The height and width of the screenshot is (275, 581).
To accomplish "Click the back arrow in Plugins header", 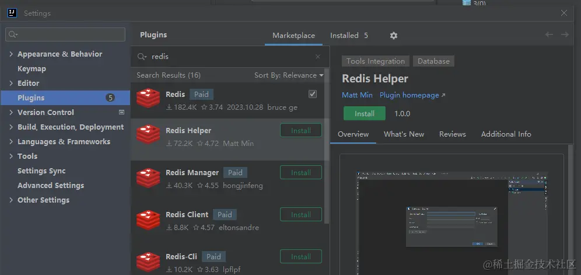I will click(x=549, y=34).
